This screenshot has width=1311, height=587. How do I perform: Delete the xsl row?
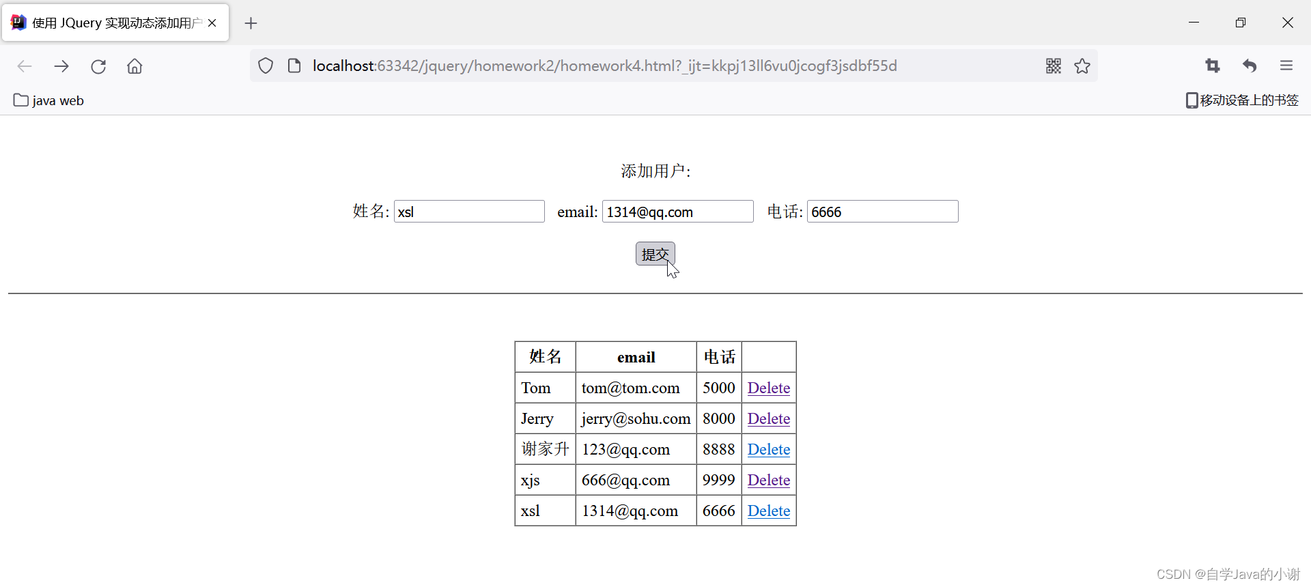[x=768, y=511]
